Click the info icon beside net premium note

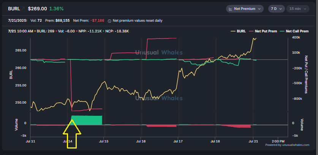(109, 21)
